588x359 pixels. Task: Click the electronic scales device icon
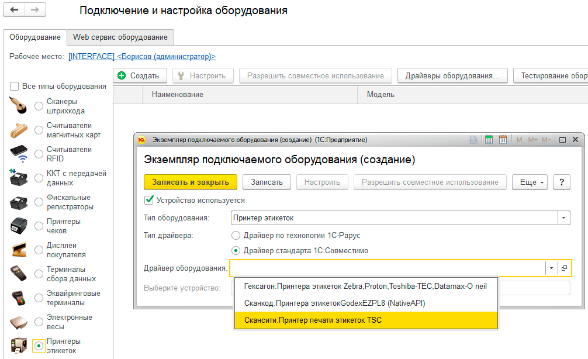click(x=19, y=322)
